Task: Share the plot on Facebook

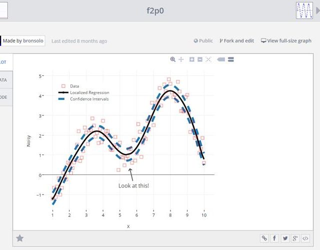Action: (274, 238)
